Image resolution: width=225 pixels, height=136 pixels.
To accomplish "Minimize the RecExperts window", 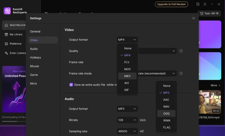I will click(212, 4).
